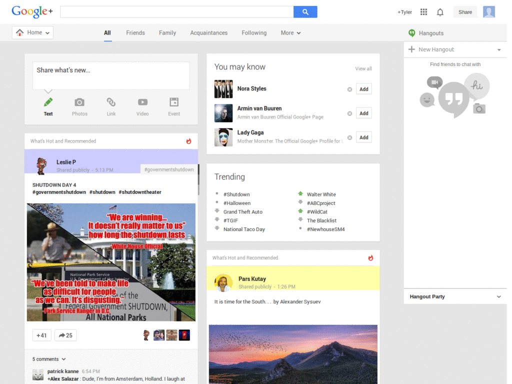Open the Home dropdown chevron
The image size is (512, 384).
[47, 33]
